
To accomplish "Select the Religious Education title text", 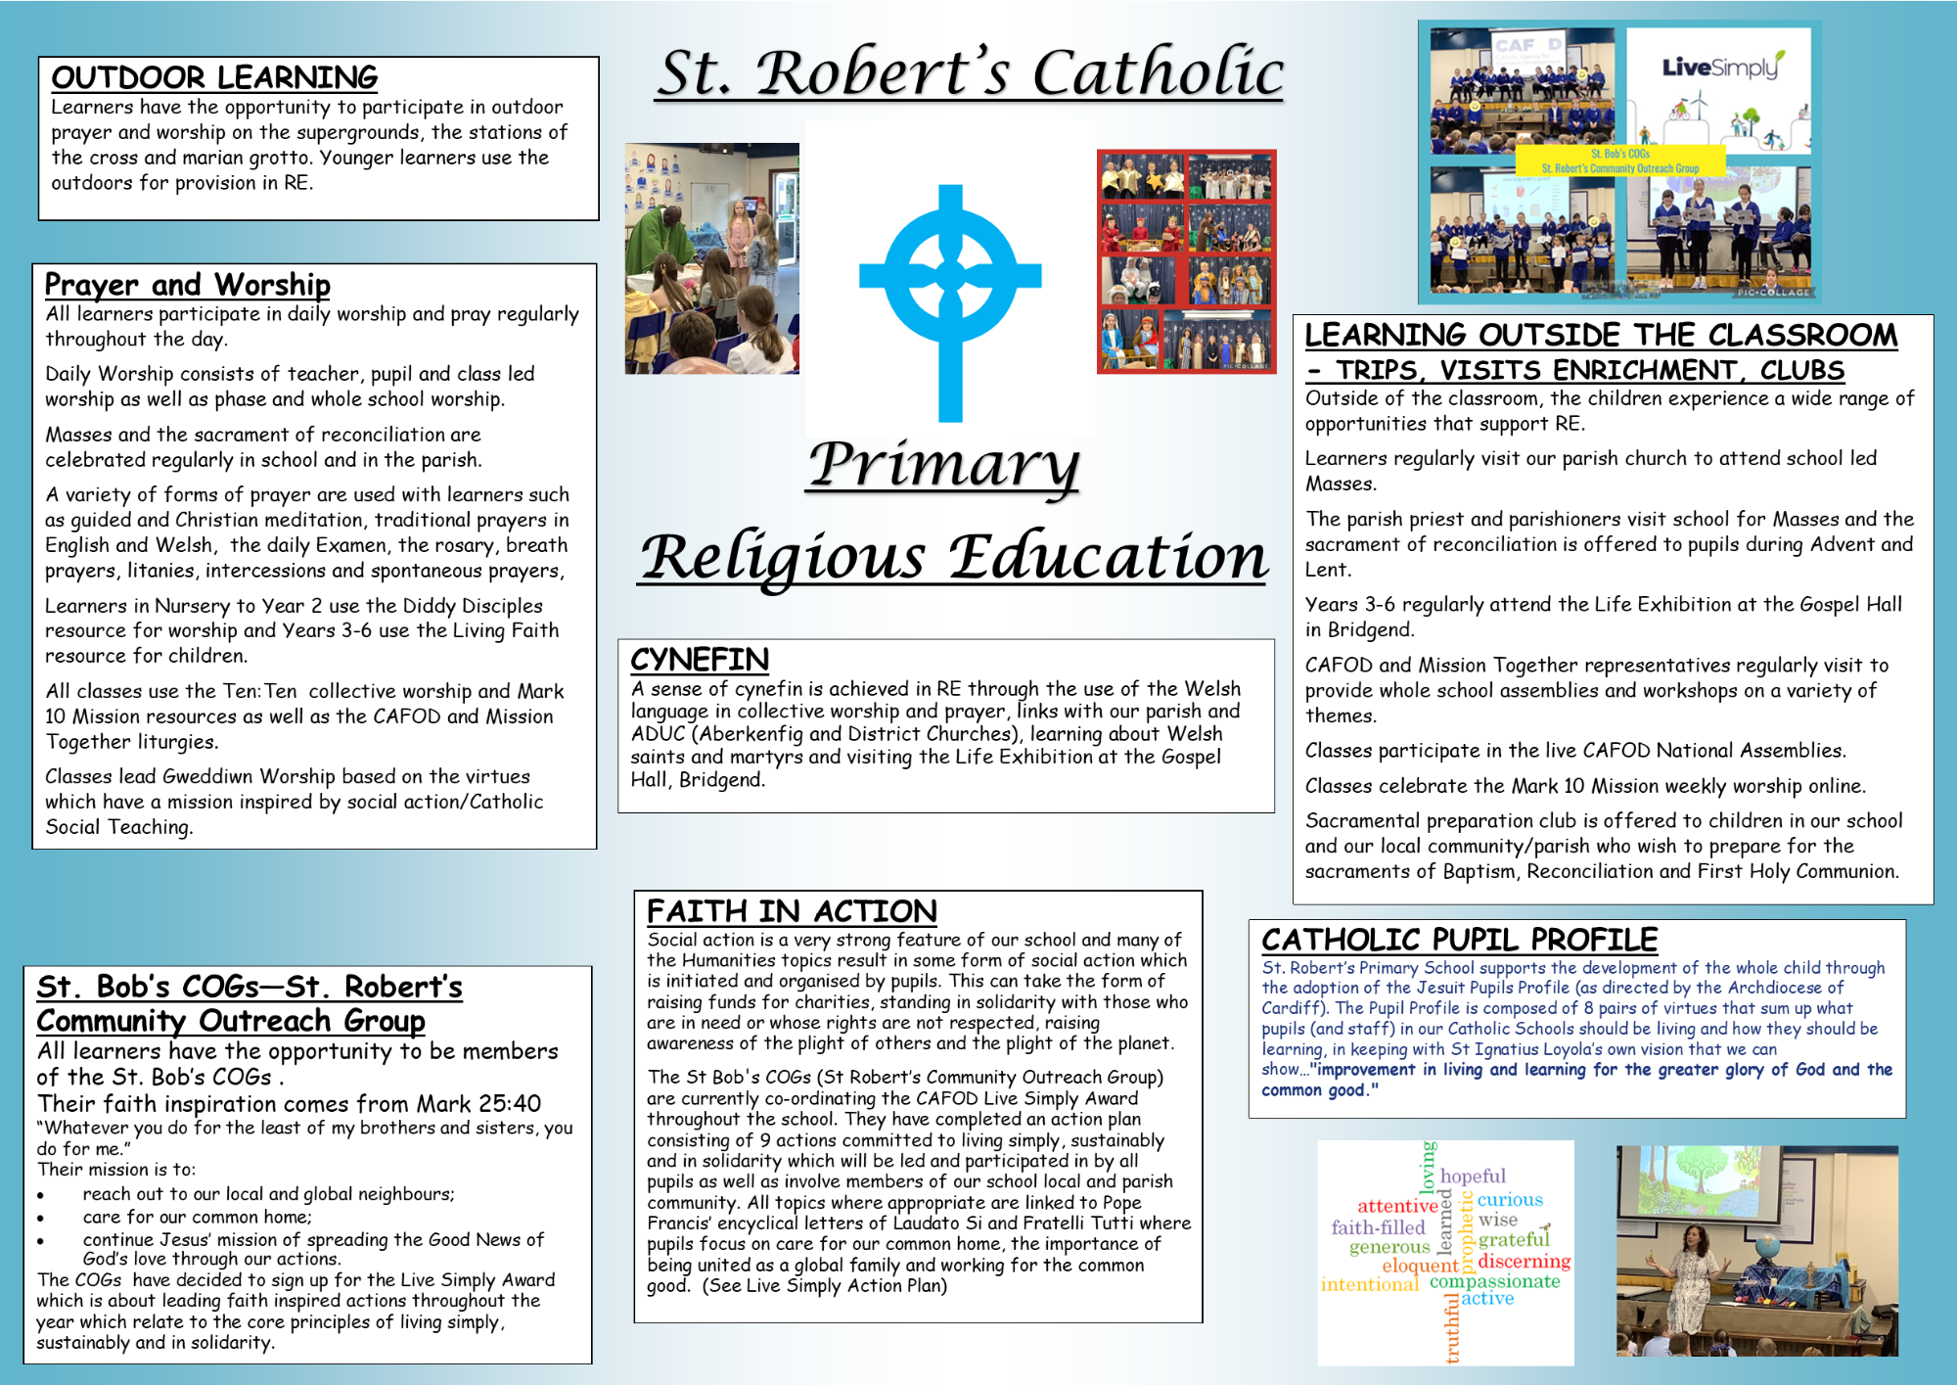I will coord(954,558).
